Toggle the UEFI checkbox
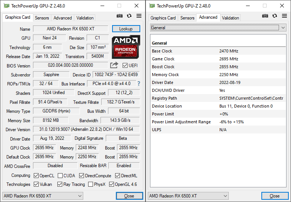291x202 pixels. (x=125, y=65)
